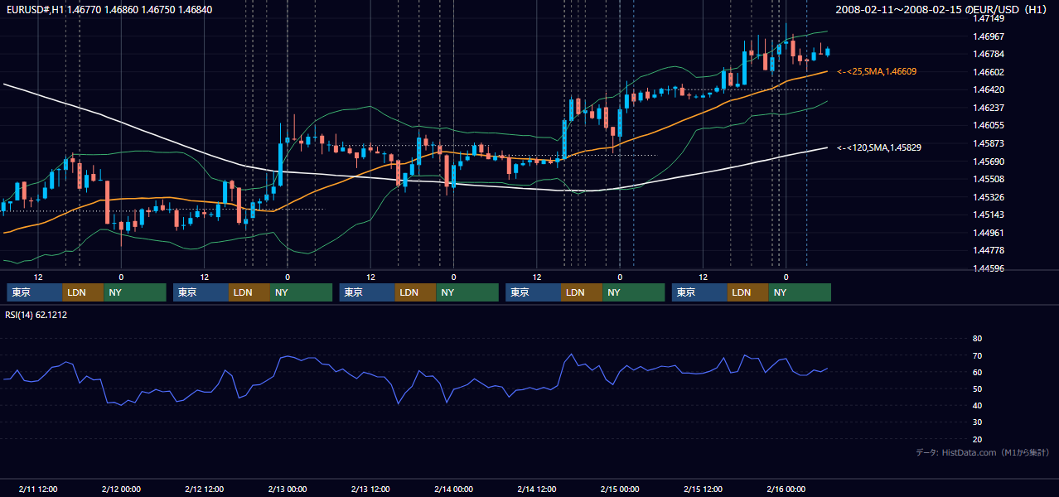Image resolution: width=1059 pixels, height=497 pixels.
Task: Click the LDN session block for 2/11
Action: [x=84, y=292]
